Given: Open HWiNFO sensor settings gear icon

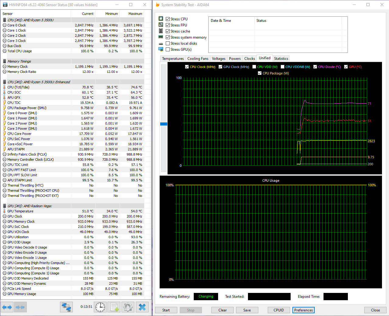Looking at the screenshot, I should (x=128, y=307).
